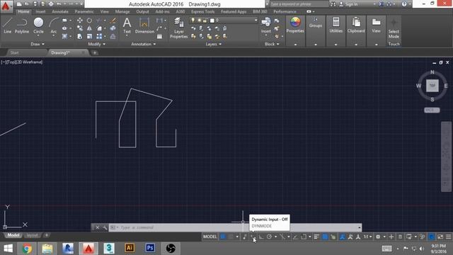The height and width of the screenshot is (255, 453).
Task: Activate the Text annotation tool
Action: click(127, 25)
